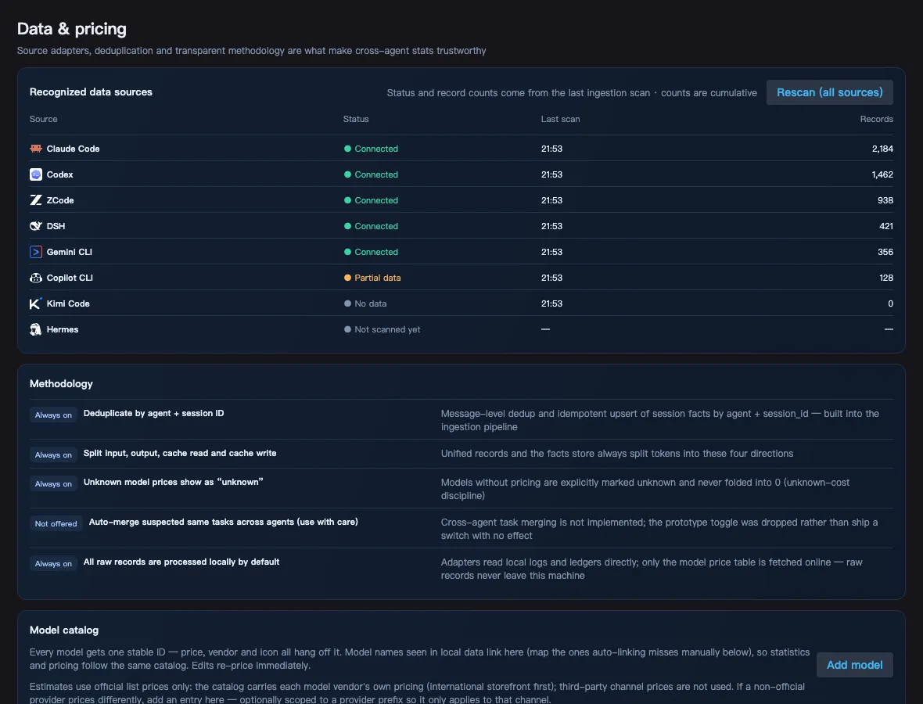The width and height of the screenshot is (923, 704).
Task: Click the Data & pricing page heading
Action: point(72,29)
